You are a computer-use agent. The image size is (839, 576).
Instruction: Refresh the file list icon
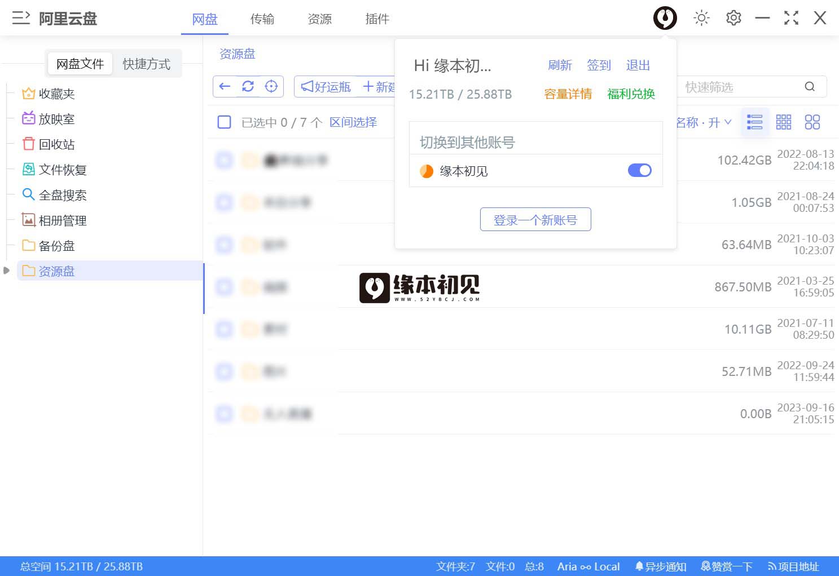point(248,86)
